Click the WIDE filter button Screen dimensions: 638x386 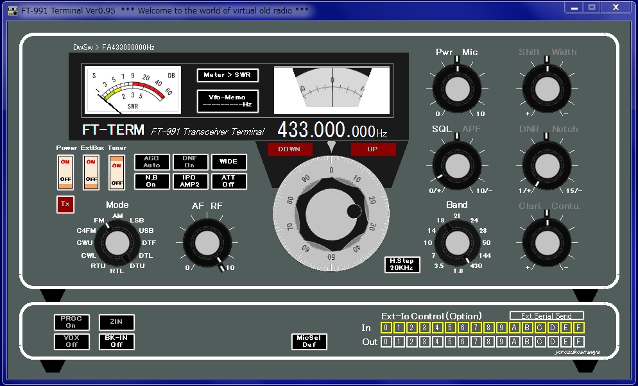tap(228, 162)
